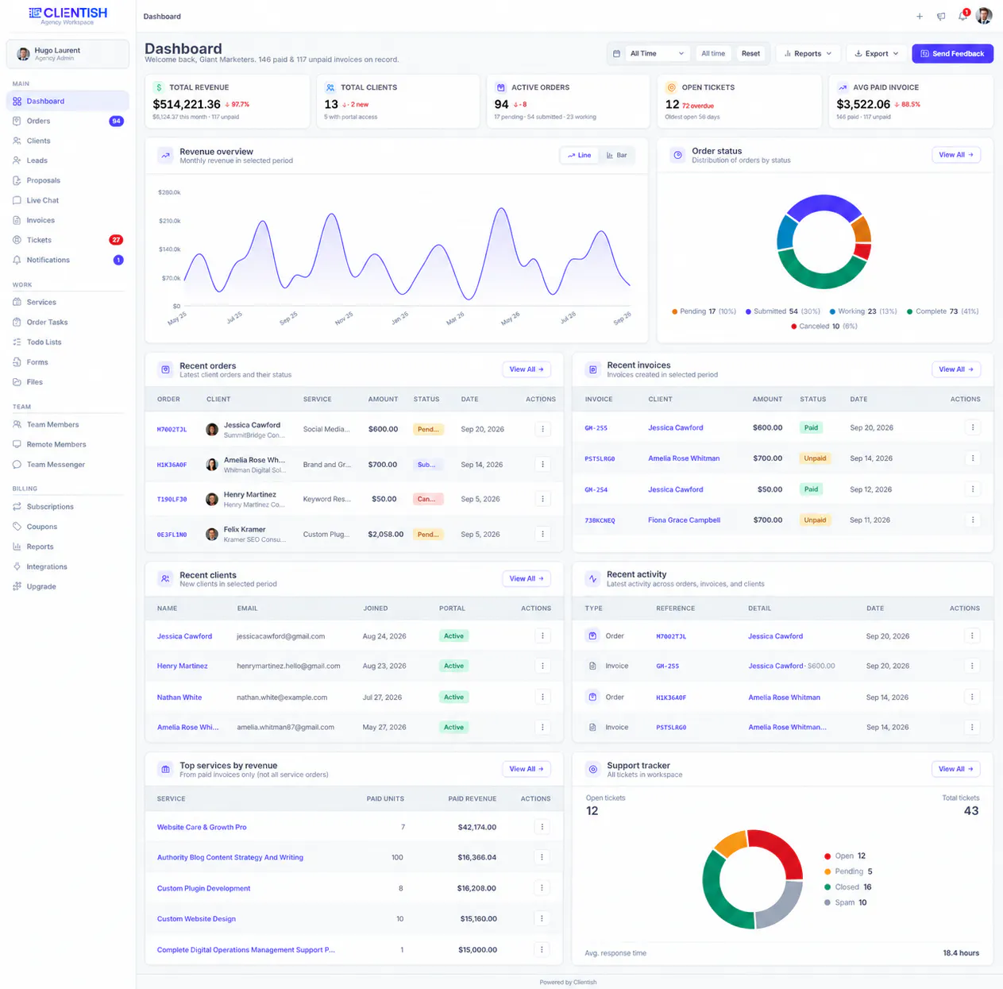Click the Team Members sidebar icon
The image size is (1003, 989).
point(17,424)
